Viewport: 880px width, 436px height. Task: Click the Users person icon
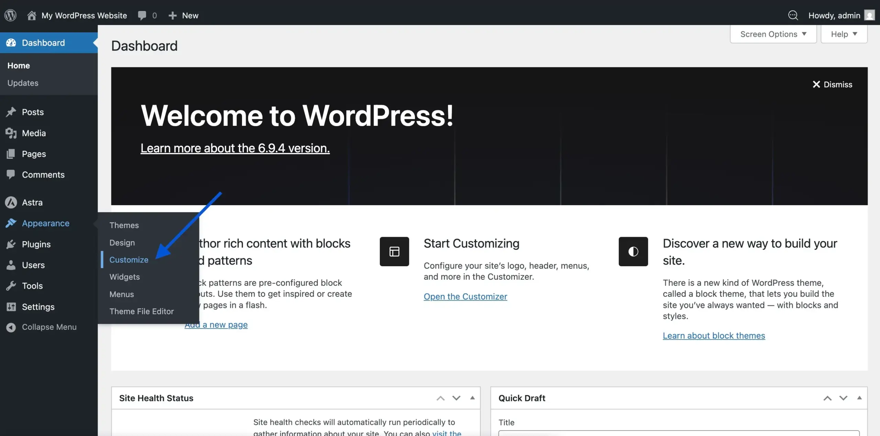[x=11, y=265]
